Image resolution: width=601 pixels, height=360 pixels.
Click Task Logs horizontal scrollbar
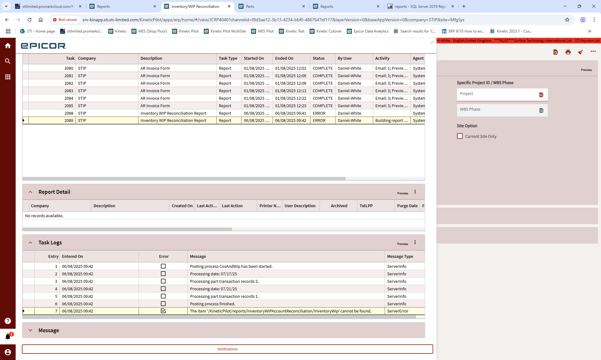point(219,317)
